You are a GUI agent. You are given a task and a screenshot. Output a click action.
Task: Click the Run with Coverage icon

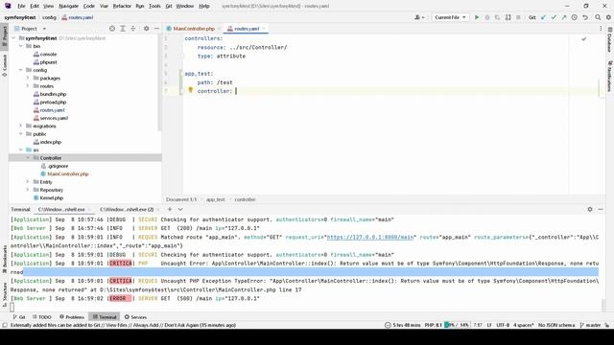click(497, 17)
